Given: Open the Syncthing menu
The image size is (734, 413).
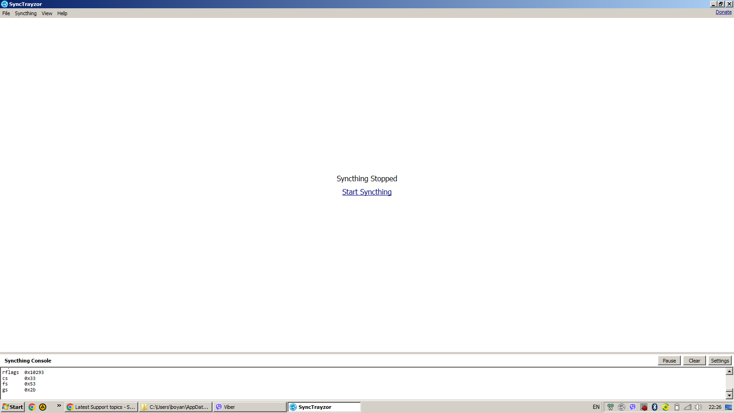Looking at the screenshot, I should pos(26,13).
